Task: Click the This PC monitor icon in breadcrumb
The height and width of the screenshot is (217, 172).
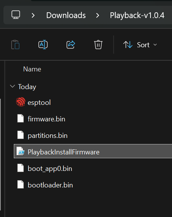Action: 16,15
